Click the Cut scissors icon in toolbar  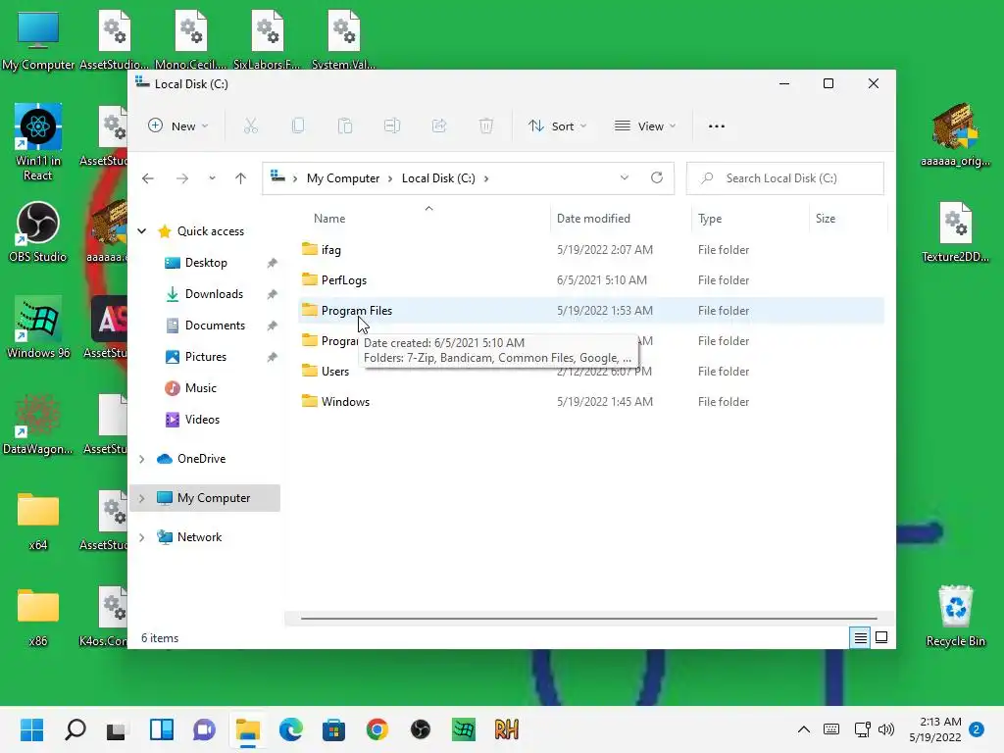pyautogui.click(x=250, y=126)
